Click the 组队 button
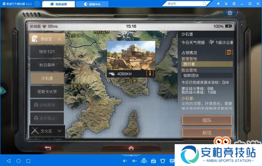The image size is (262, 166). click(207, 120)
